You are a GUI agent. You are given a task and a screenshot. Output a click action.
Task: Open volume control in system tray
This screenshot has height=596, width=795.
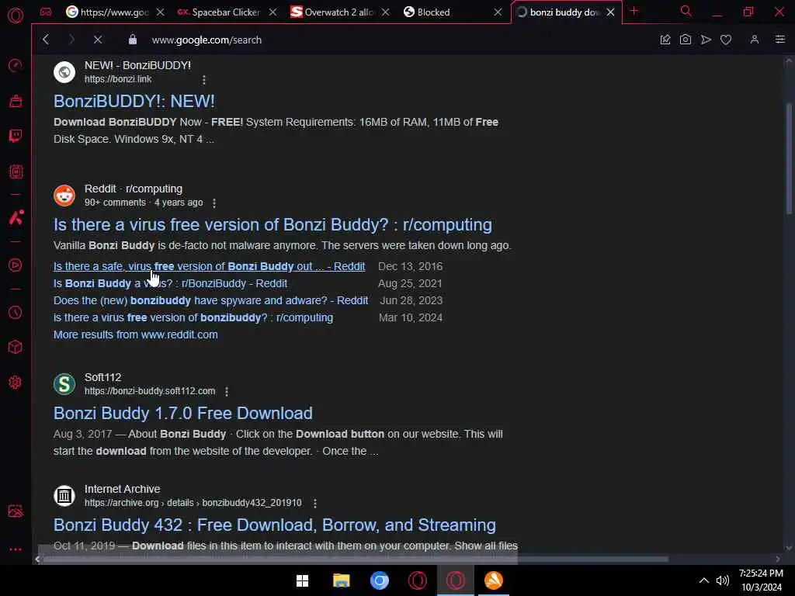click(723, 580)
